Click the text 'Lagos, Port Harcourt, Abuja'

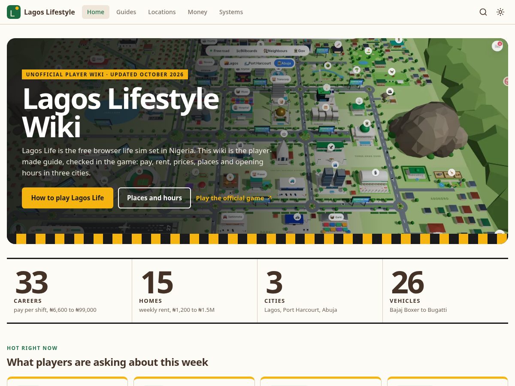tap(300, 310)
